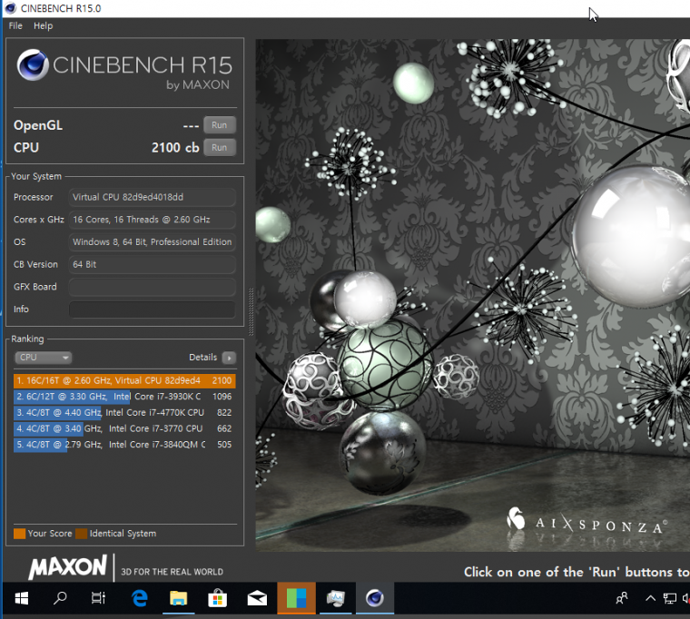
Task: Click the Cores x GHz field
Action: point(152,220)
